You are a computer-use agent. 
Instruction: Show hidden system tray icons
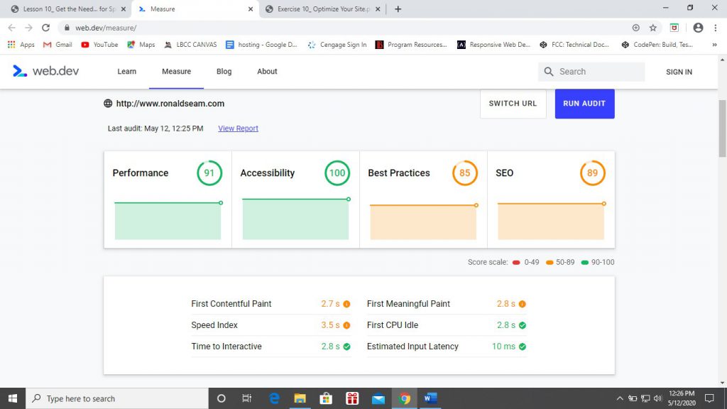[x=620, y=398]
